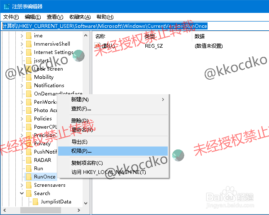
Task: Choose 复制项名称(C) in the context menu
Action: click(113, 163)
